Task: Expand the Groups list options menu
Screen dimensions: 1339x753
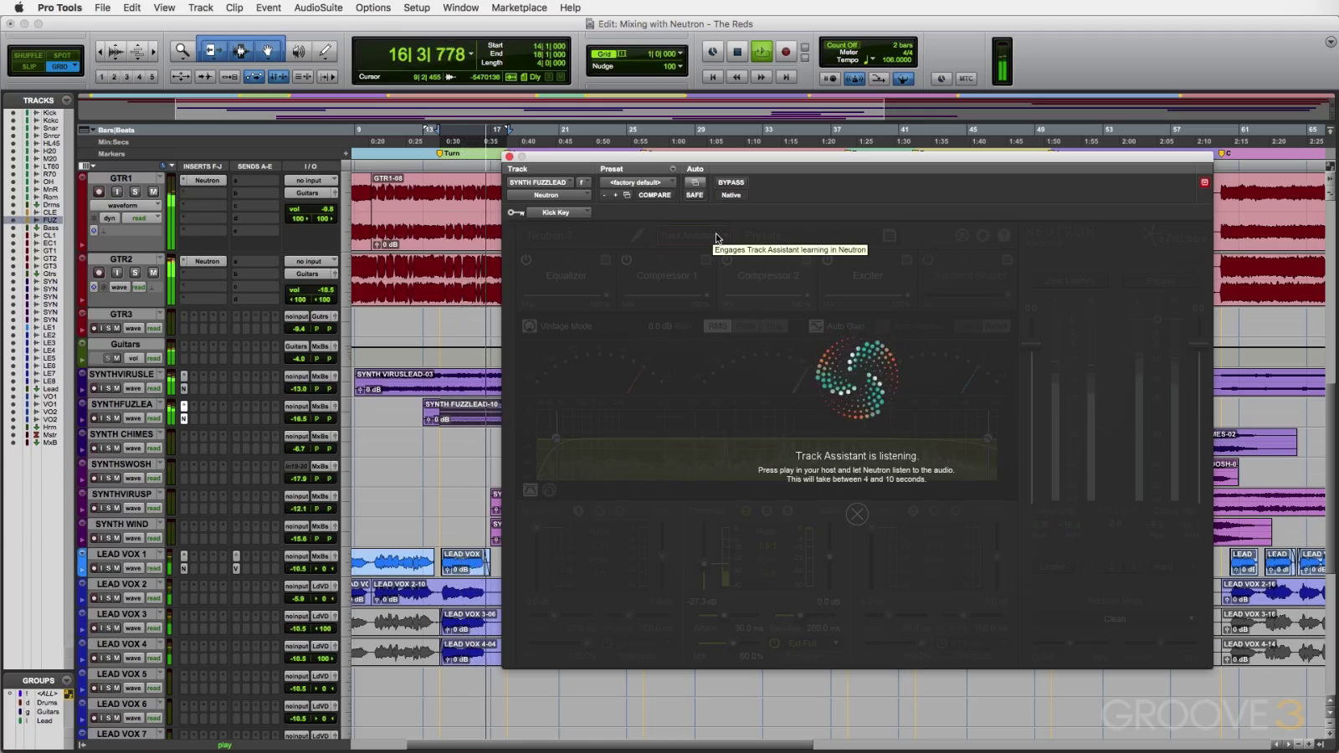Action: point(66,680)
